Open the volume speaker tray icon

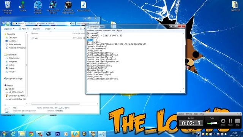(226, 134)
